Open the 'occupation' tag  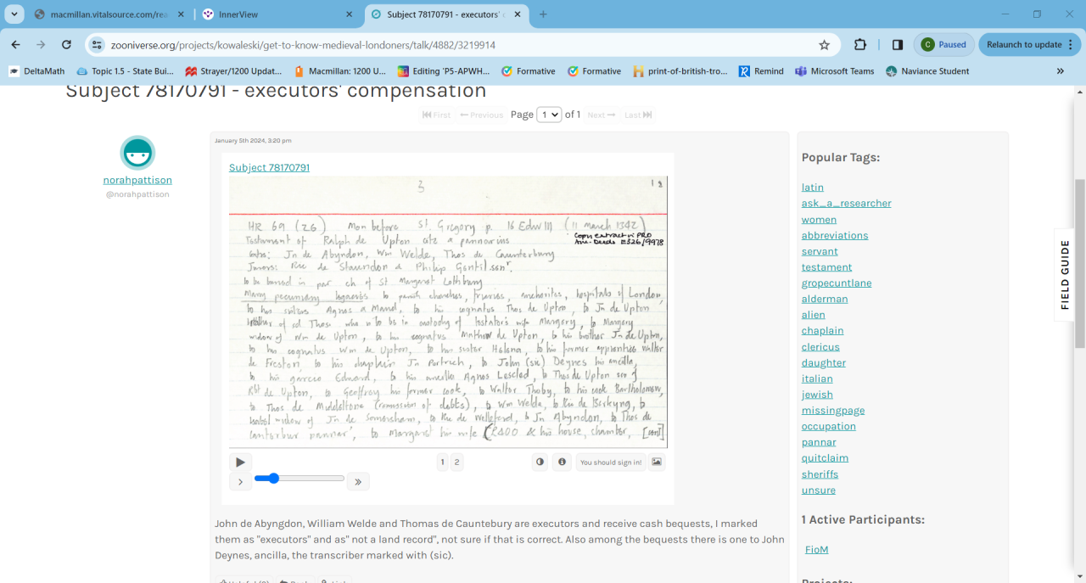(828, 426)
